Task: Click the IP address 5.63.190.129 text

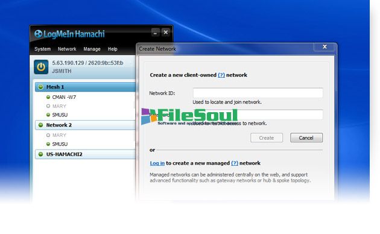Action: (68, 63)
